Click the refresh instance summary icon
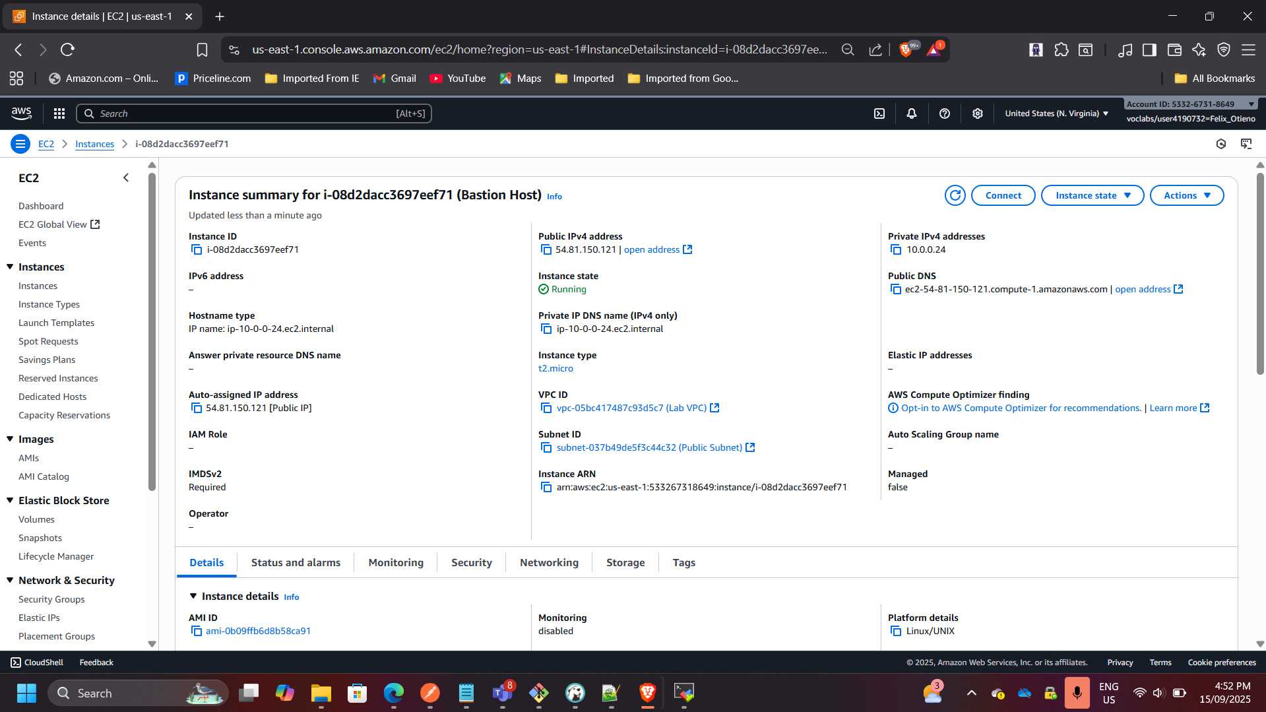 coord(955,195)
